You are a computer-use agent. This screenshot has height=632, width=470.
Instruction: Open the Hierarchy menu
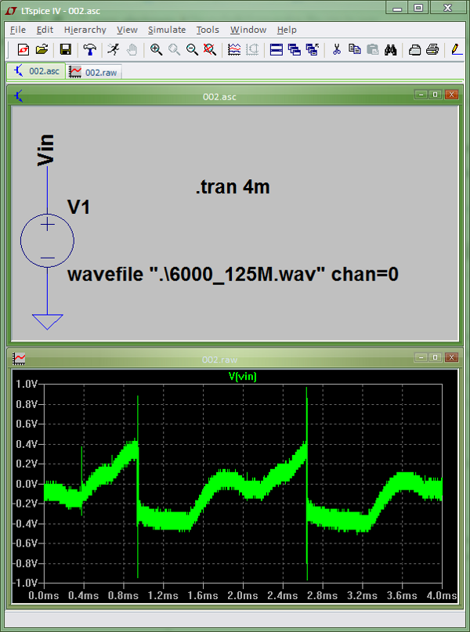[x=85, y=30]
